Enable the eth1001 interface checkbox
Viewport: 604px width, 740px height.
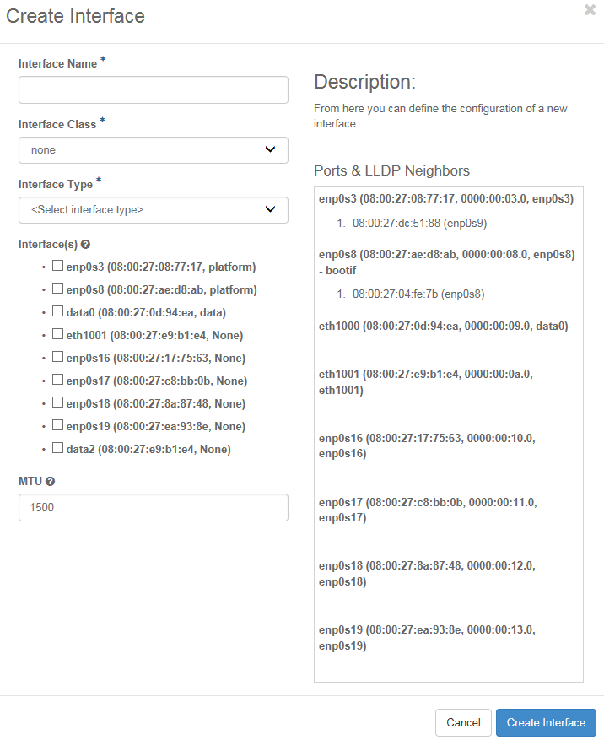(x=57, y=334)
